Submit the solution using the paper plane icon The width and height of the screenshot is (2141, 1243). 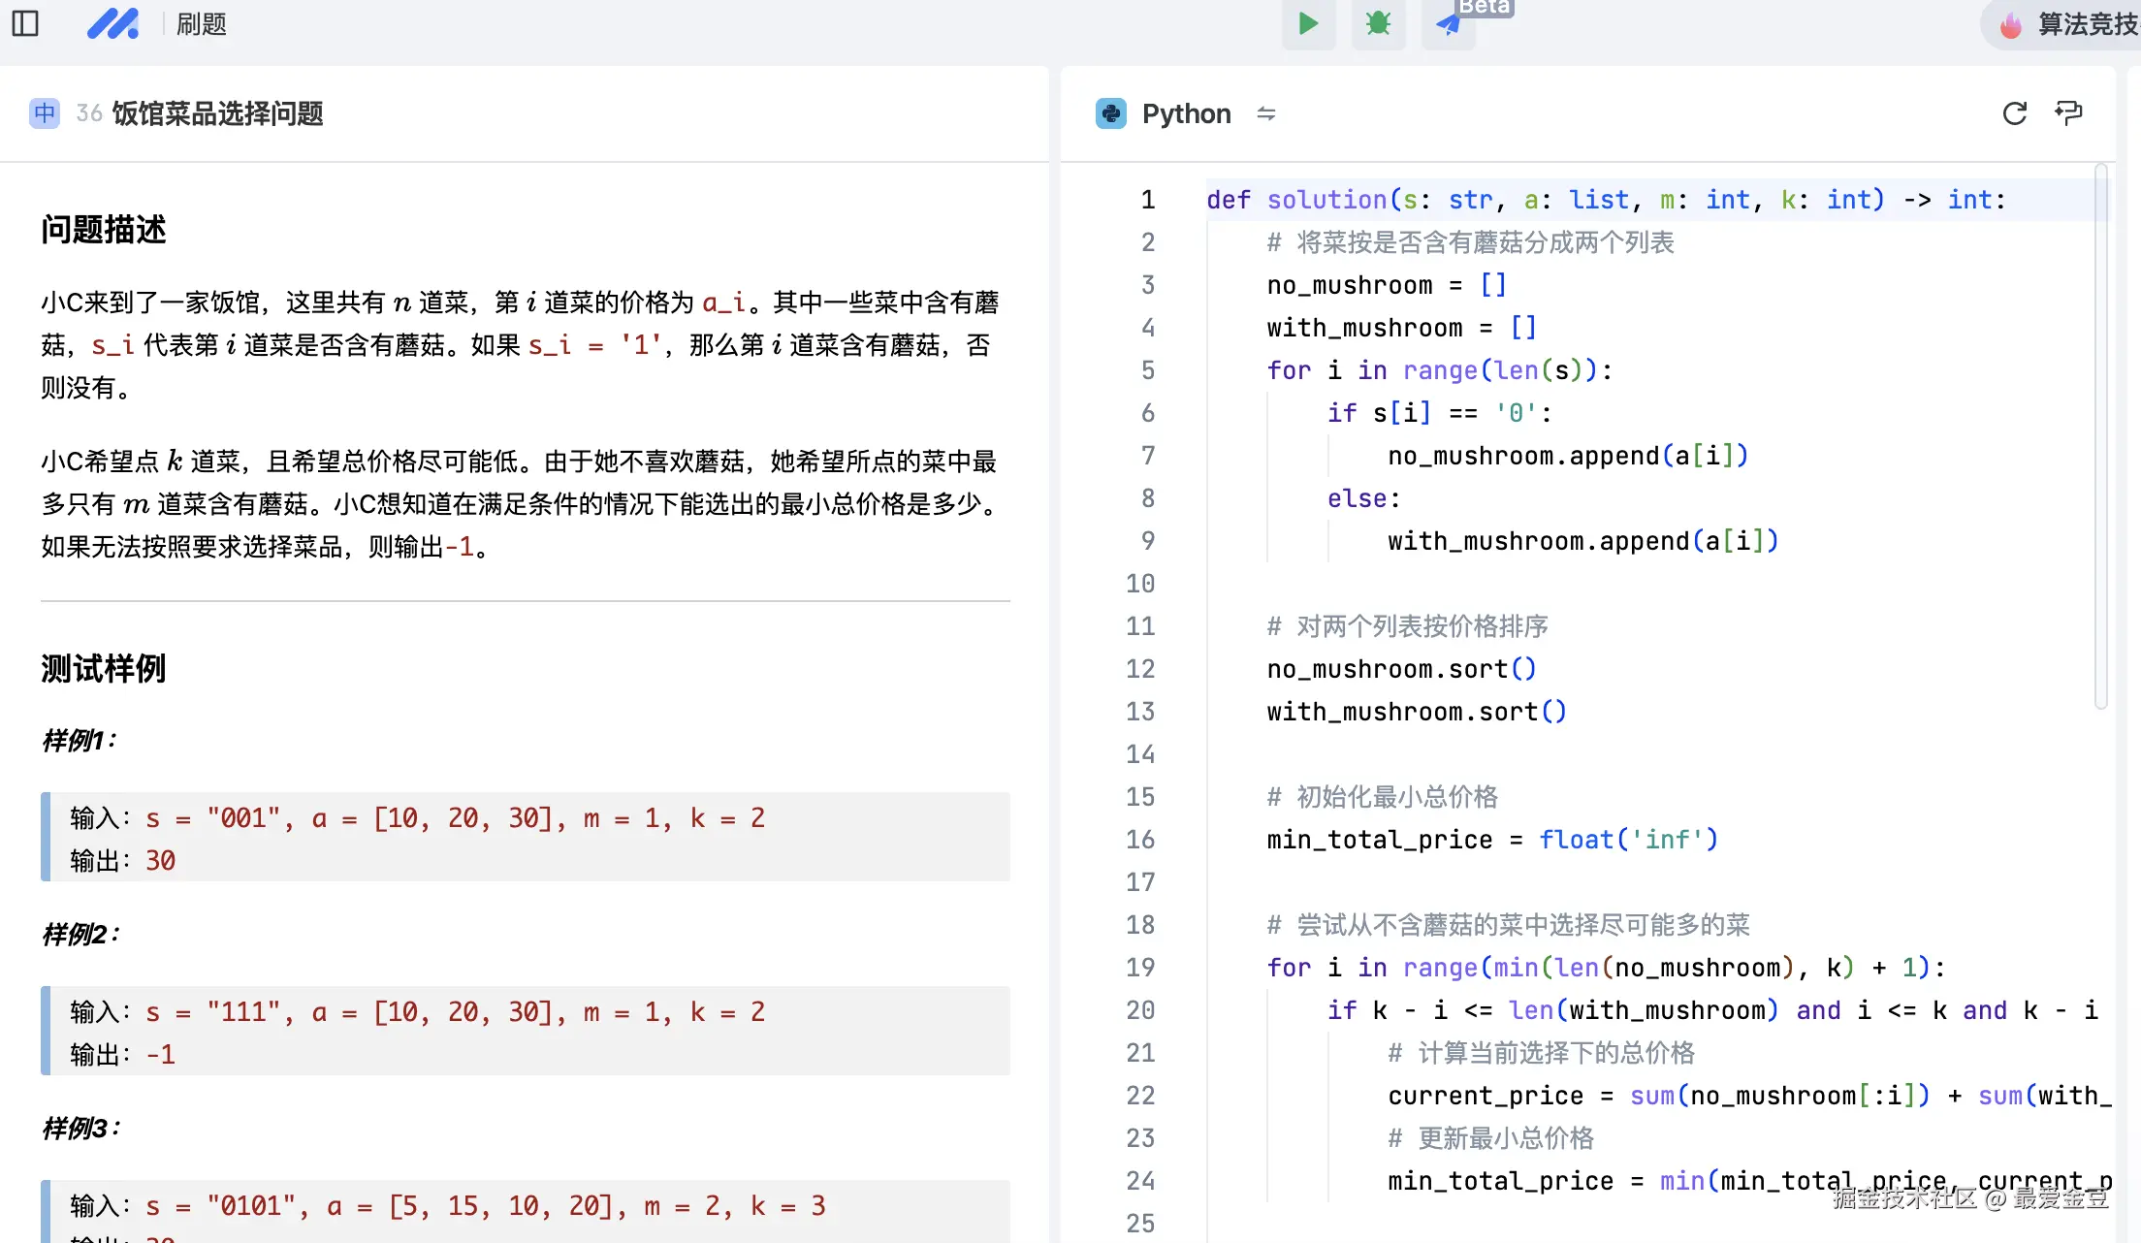click(1448, 24)
